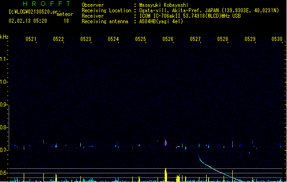Click the 'Observer' field label
The height and width of the screenshot is (182, 287).
click(93, 5)
